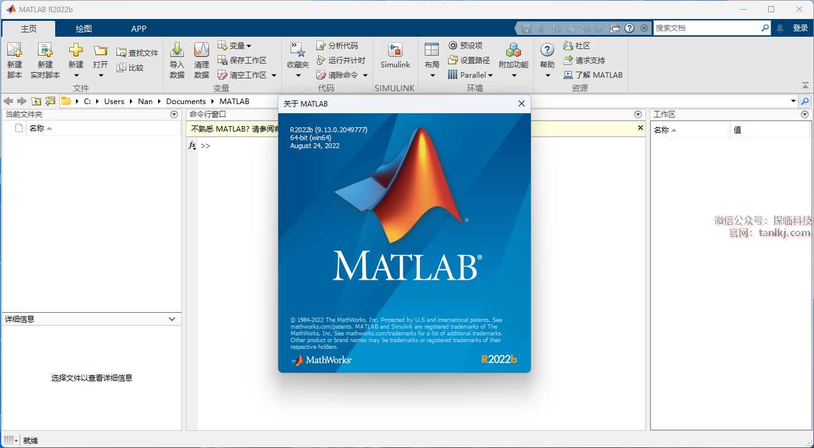The height and width of the screenshot is (448, 814).
Task: Click the Save icon in quick access toolbar
Action: [x=527, y=28]
